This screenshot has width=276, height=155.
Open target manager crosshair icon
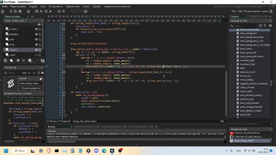click(x=271, y=11)
